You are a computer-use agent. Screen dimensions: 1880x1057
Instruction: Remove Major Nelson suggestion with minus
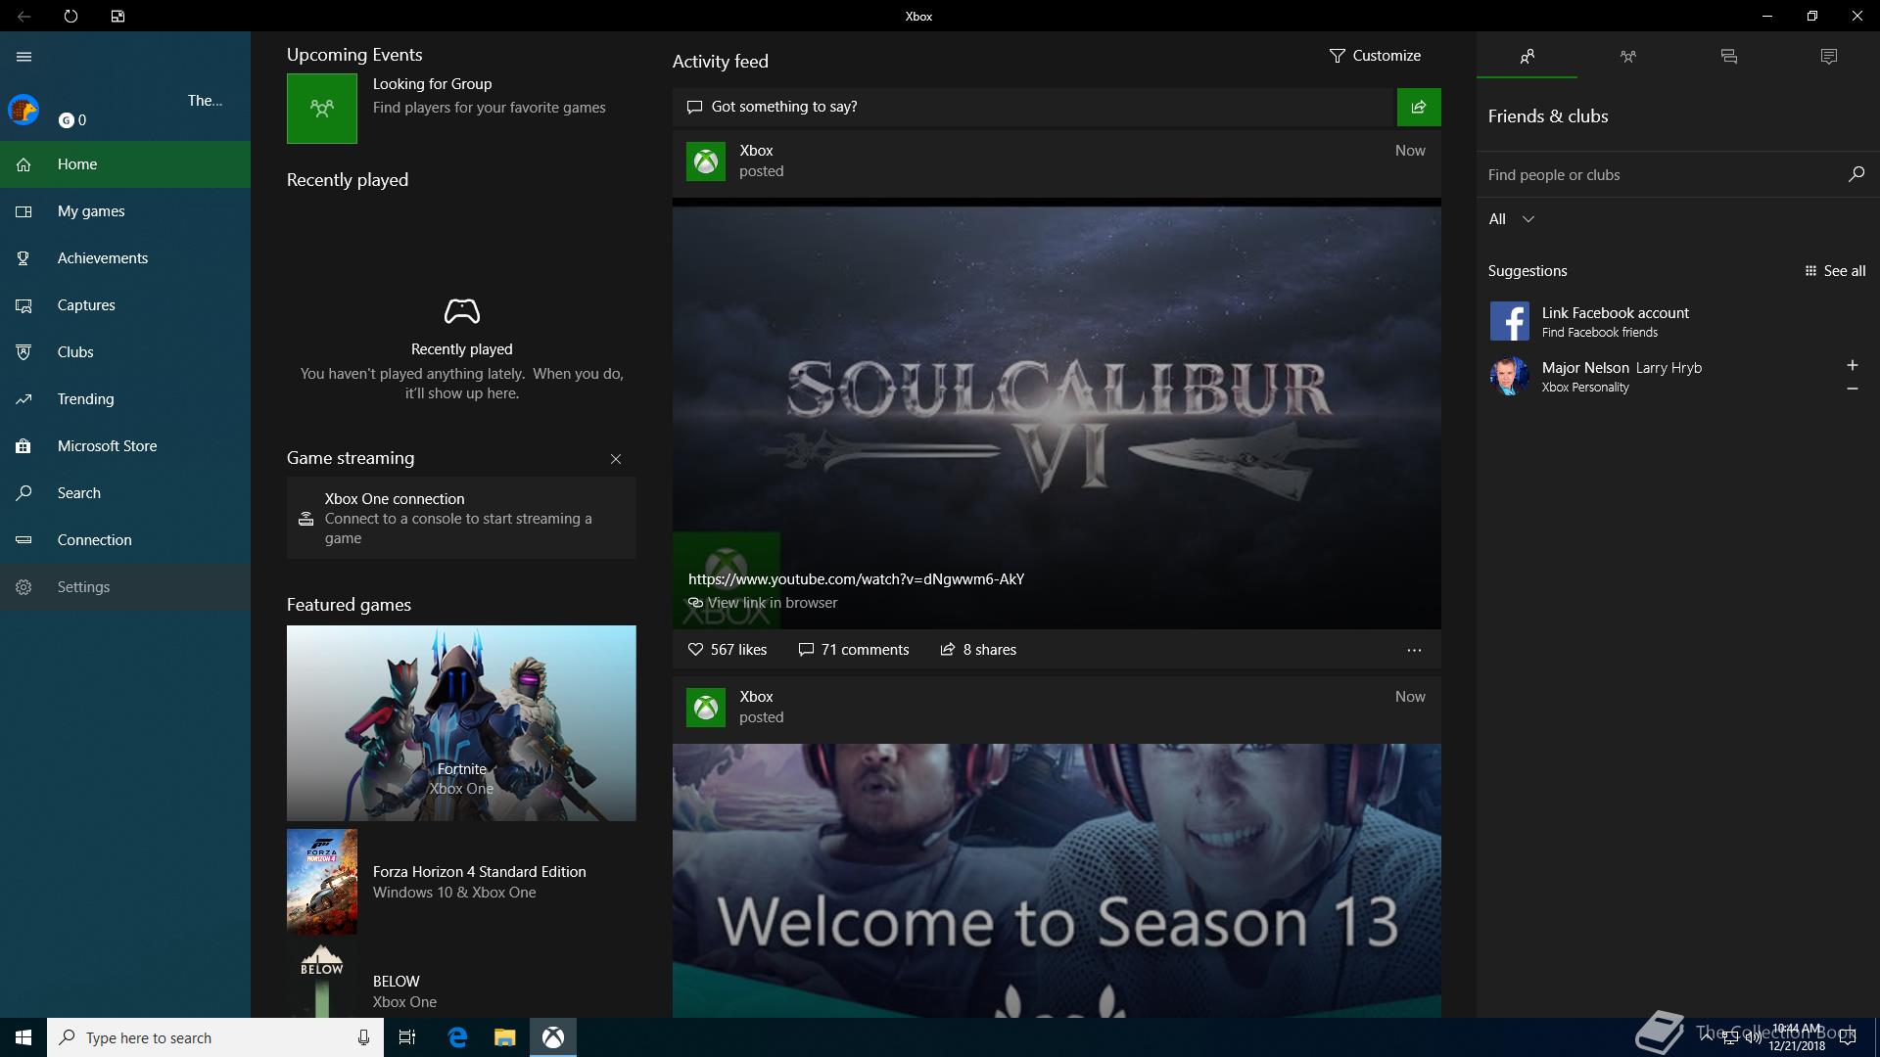pos(1852,389)
